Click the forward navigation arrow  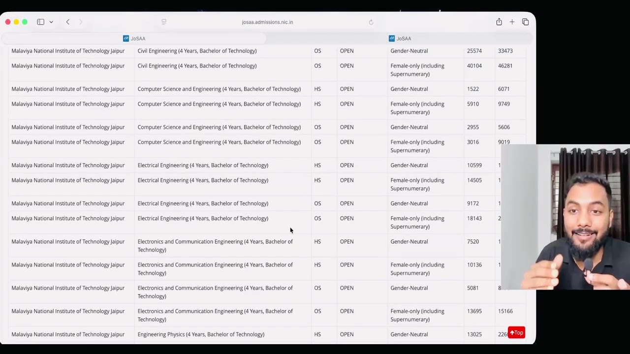81,22
